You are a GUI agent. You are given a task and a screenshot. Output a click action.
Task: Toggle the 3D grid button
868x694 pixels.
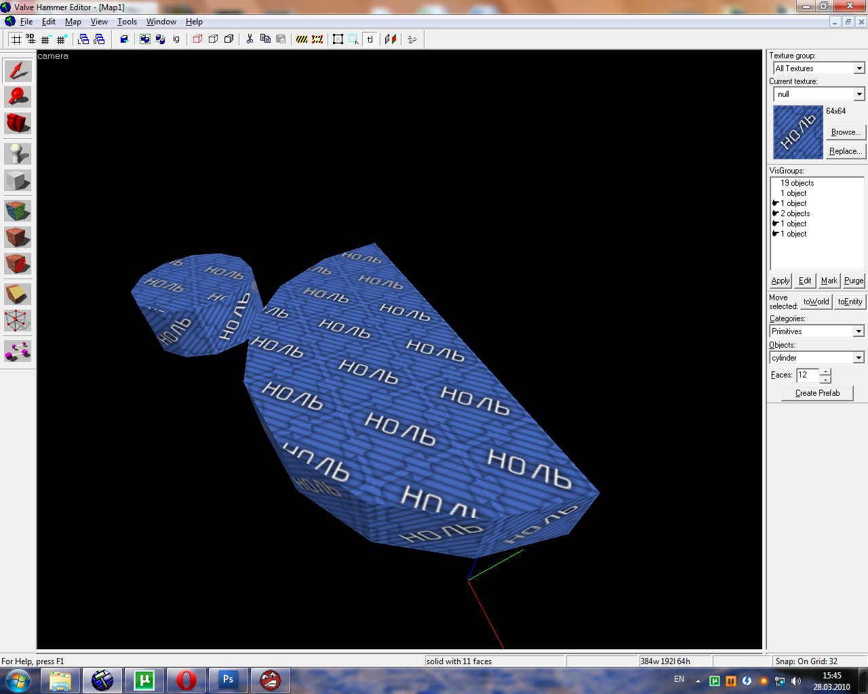31,39
